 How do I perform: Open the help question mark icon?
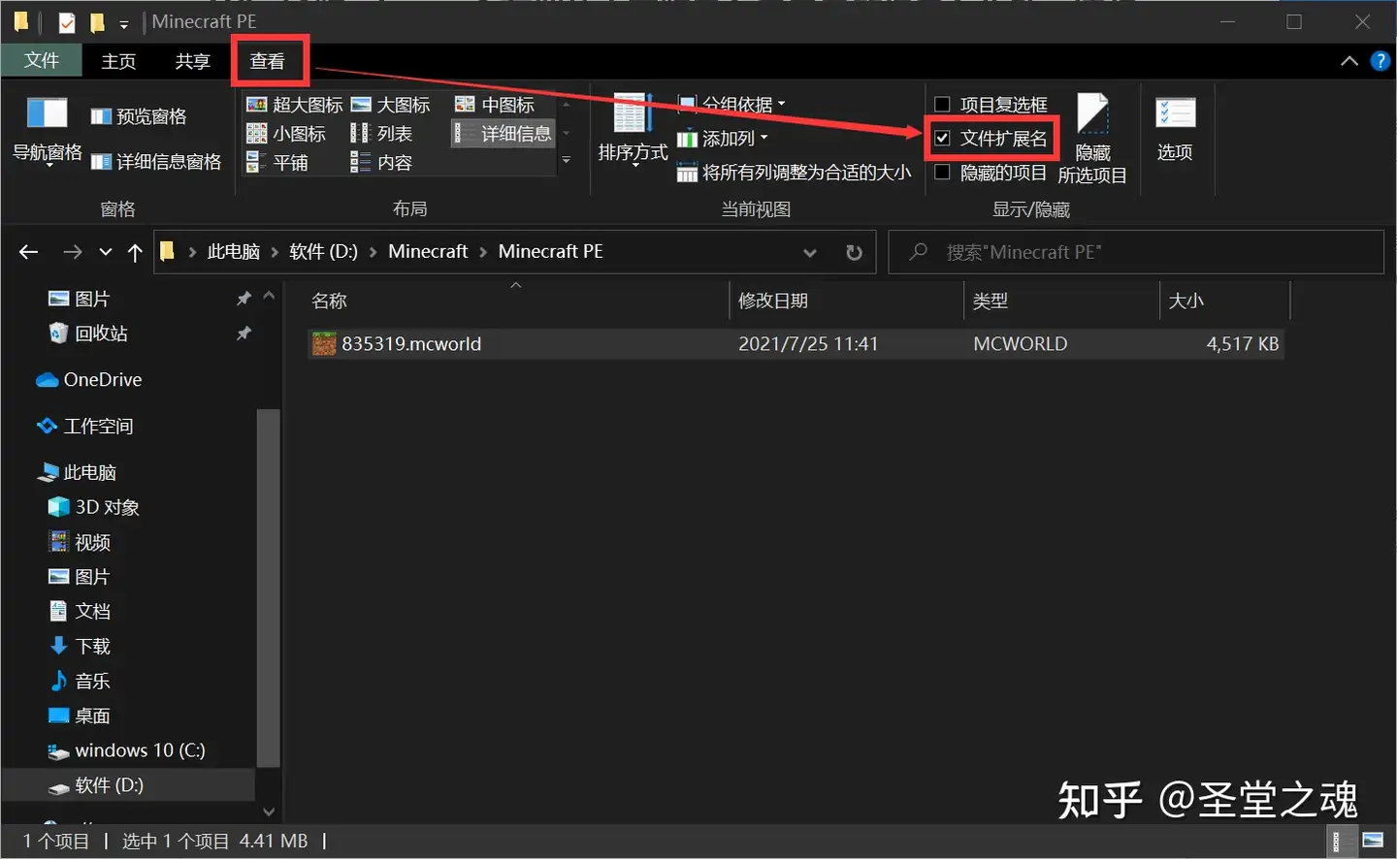1380,61
